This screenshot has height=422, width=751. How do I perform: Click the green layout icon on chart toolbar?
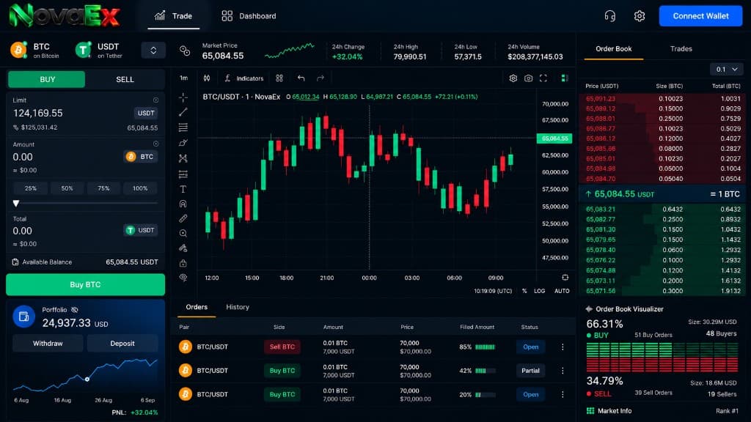coord(565,78)
